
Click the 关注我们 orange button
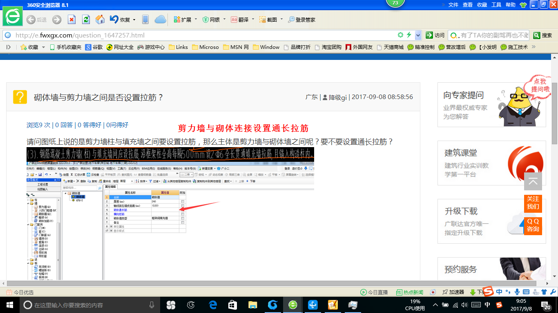(533, 203)
